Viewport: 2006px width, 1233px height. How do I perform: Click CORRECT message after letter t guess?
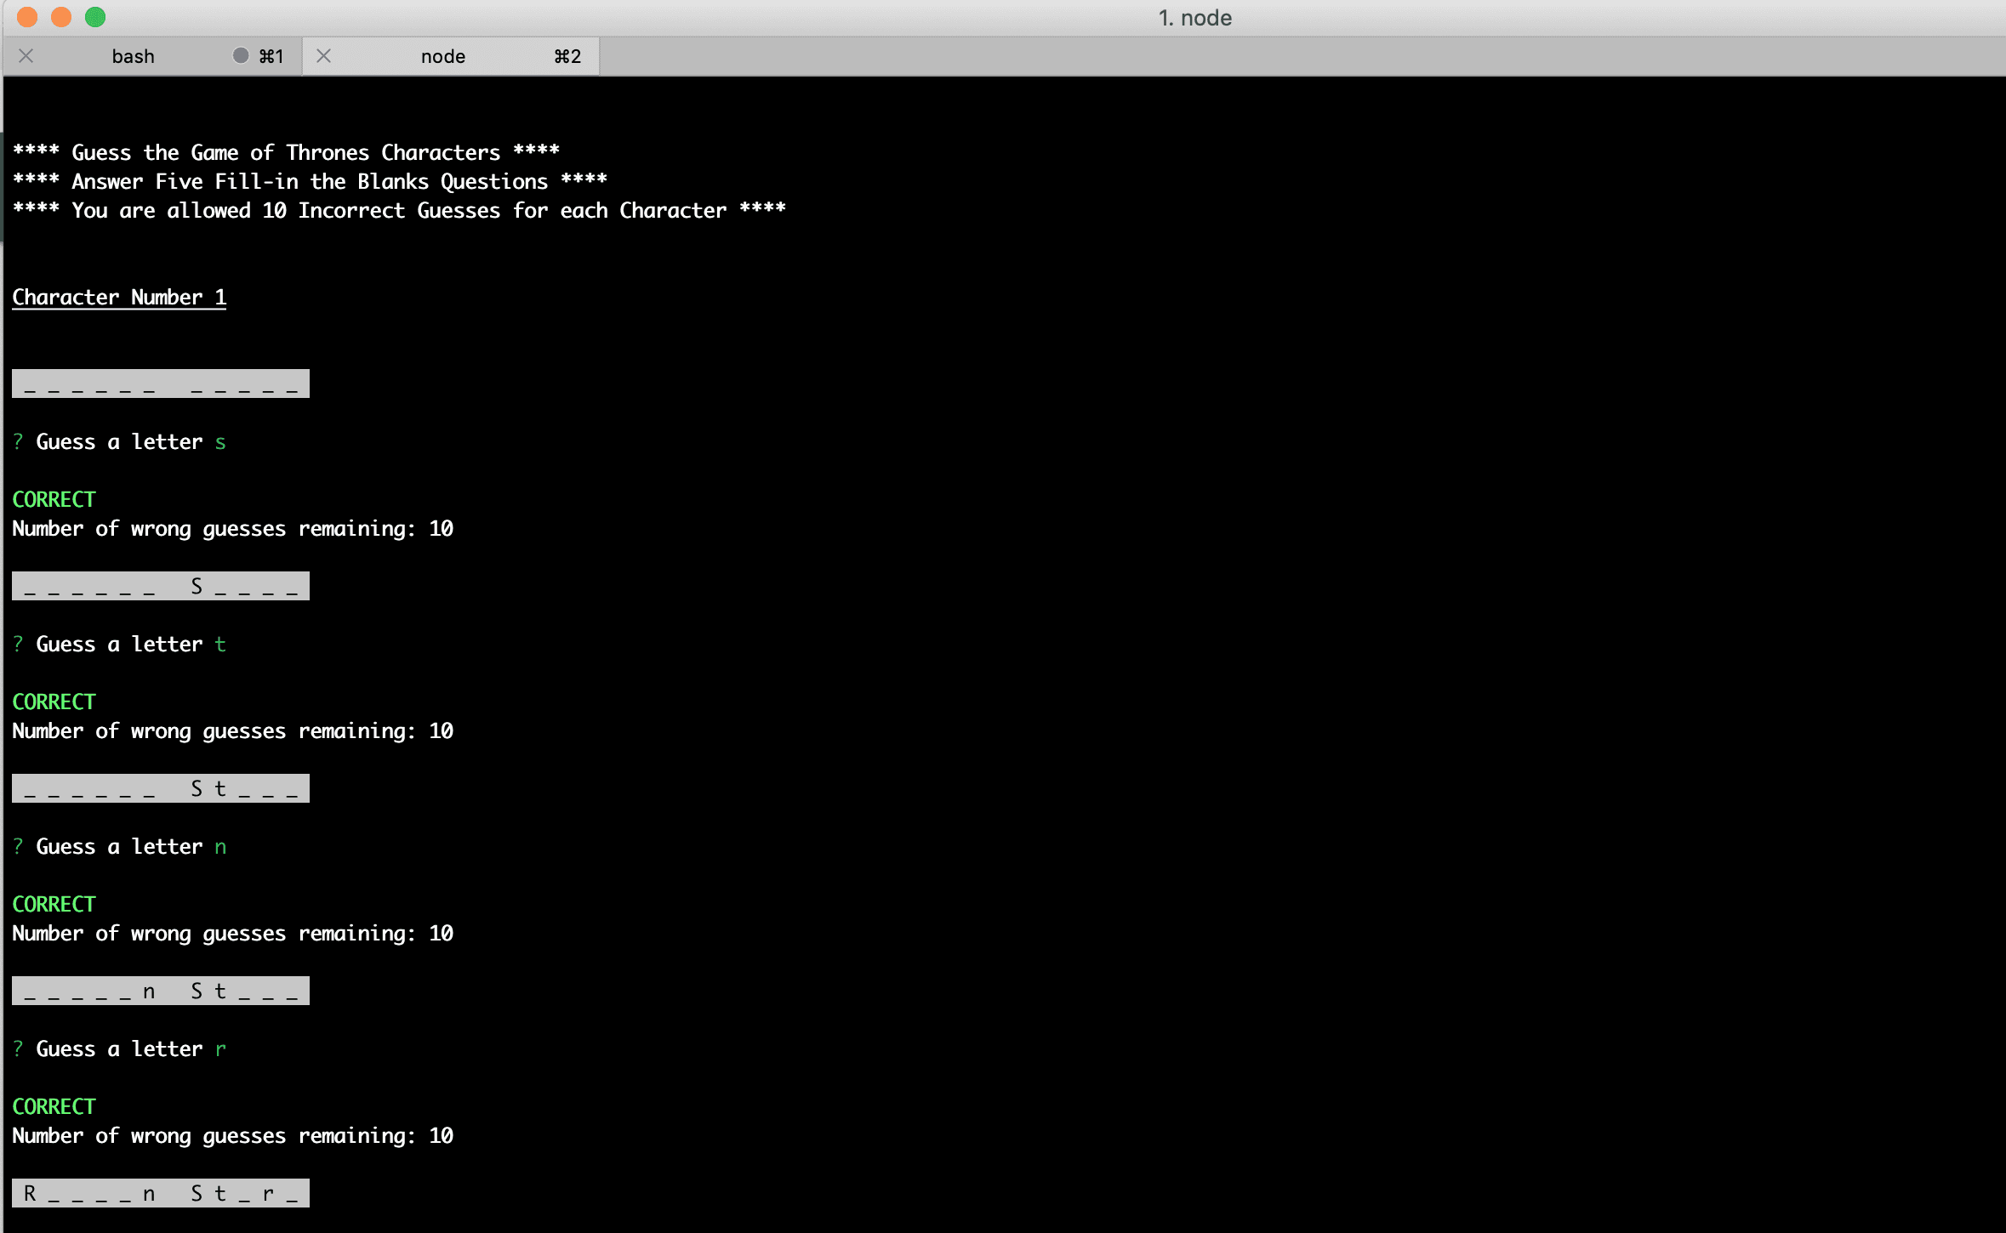point(54,702)
